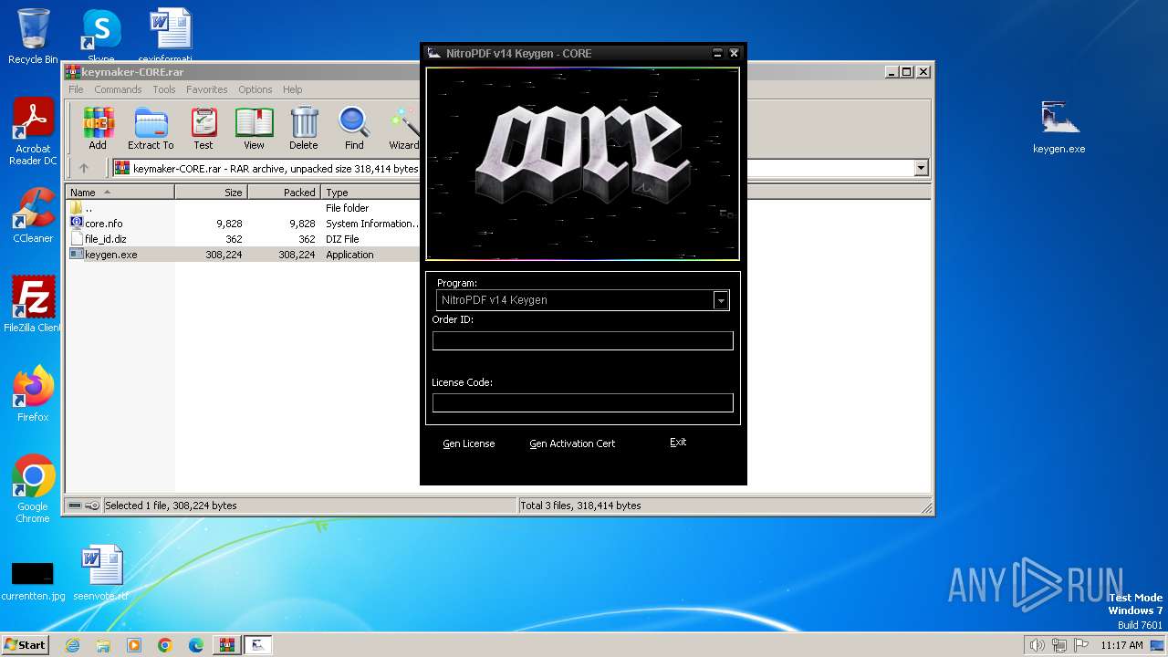Sort the file list by the Packed column

[x=284, y=193]
